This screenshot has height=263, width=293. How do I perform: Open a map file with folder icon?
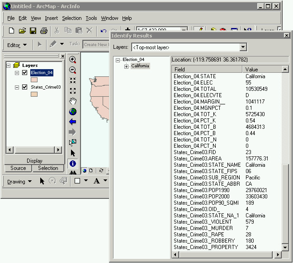[22, 30]
